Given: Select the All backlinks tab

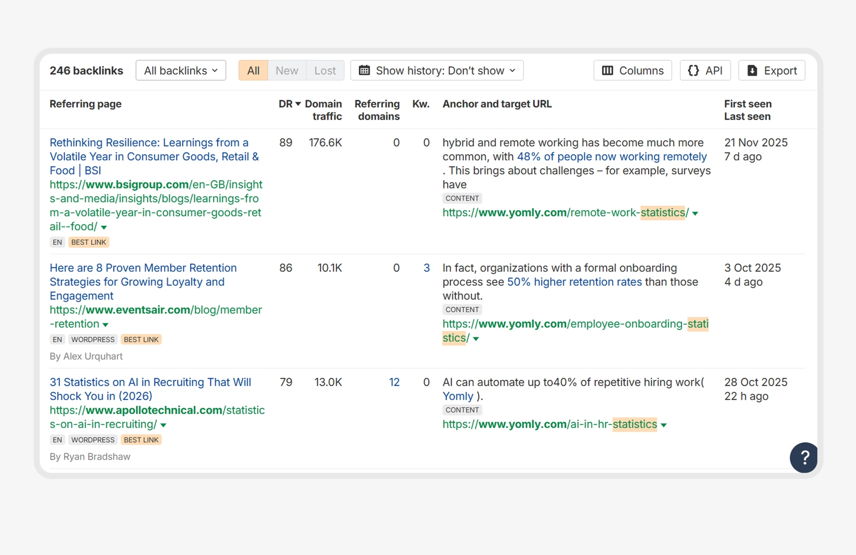Looking at the screenshot, I should (253, 70).
